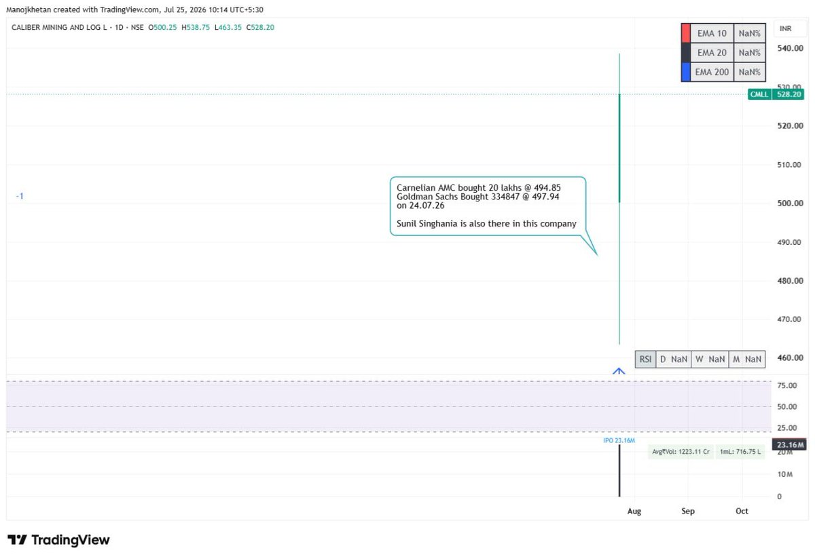Image resolution: width=815 pixels, height=559 pixels.
Task: Click the green daily candle body
Action: click(619, 148)
